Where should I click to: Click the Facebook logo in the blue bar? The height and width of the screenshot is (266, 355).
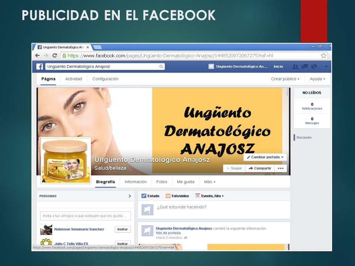[40, 66]
